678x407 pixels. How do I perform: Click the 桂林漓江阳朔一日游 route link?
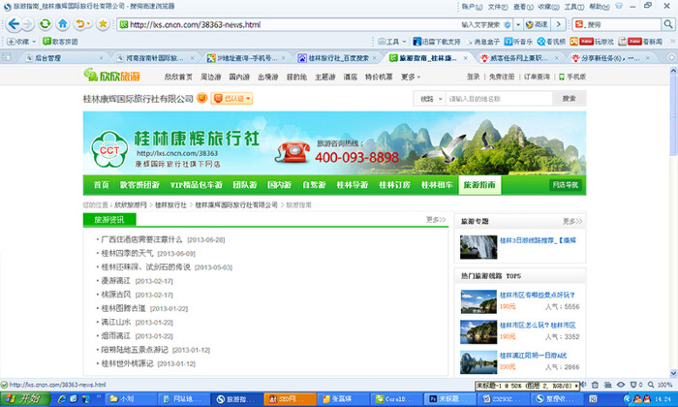pyautogui.click(x=533, y=355)
